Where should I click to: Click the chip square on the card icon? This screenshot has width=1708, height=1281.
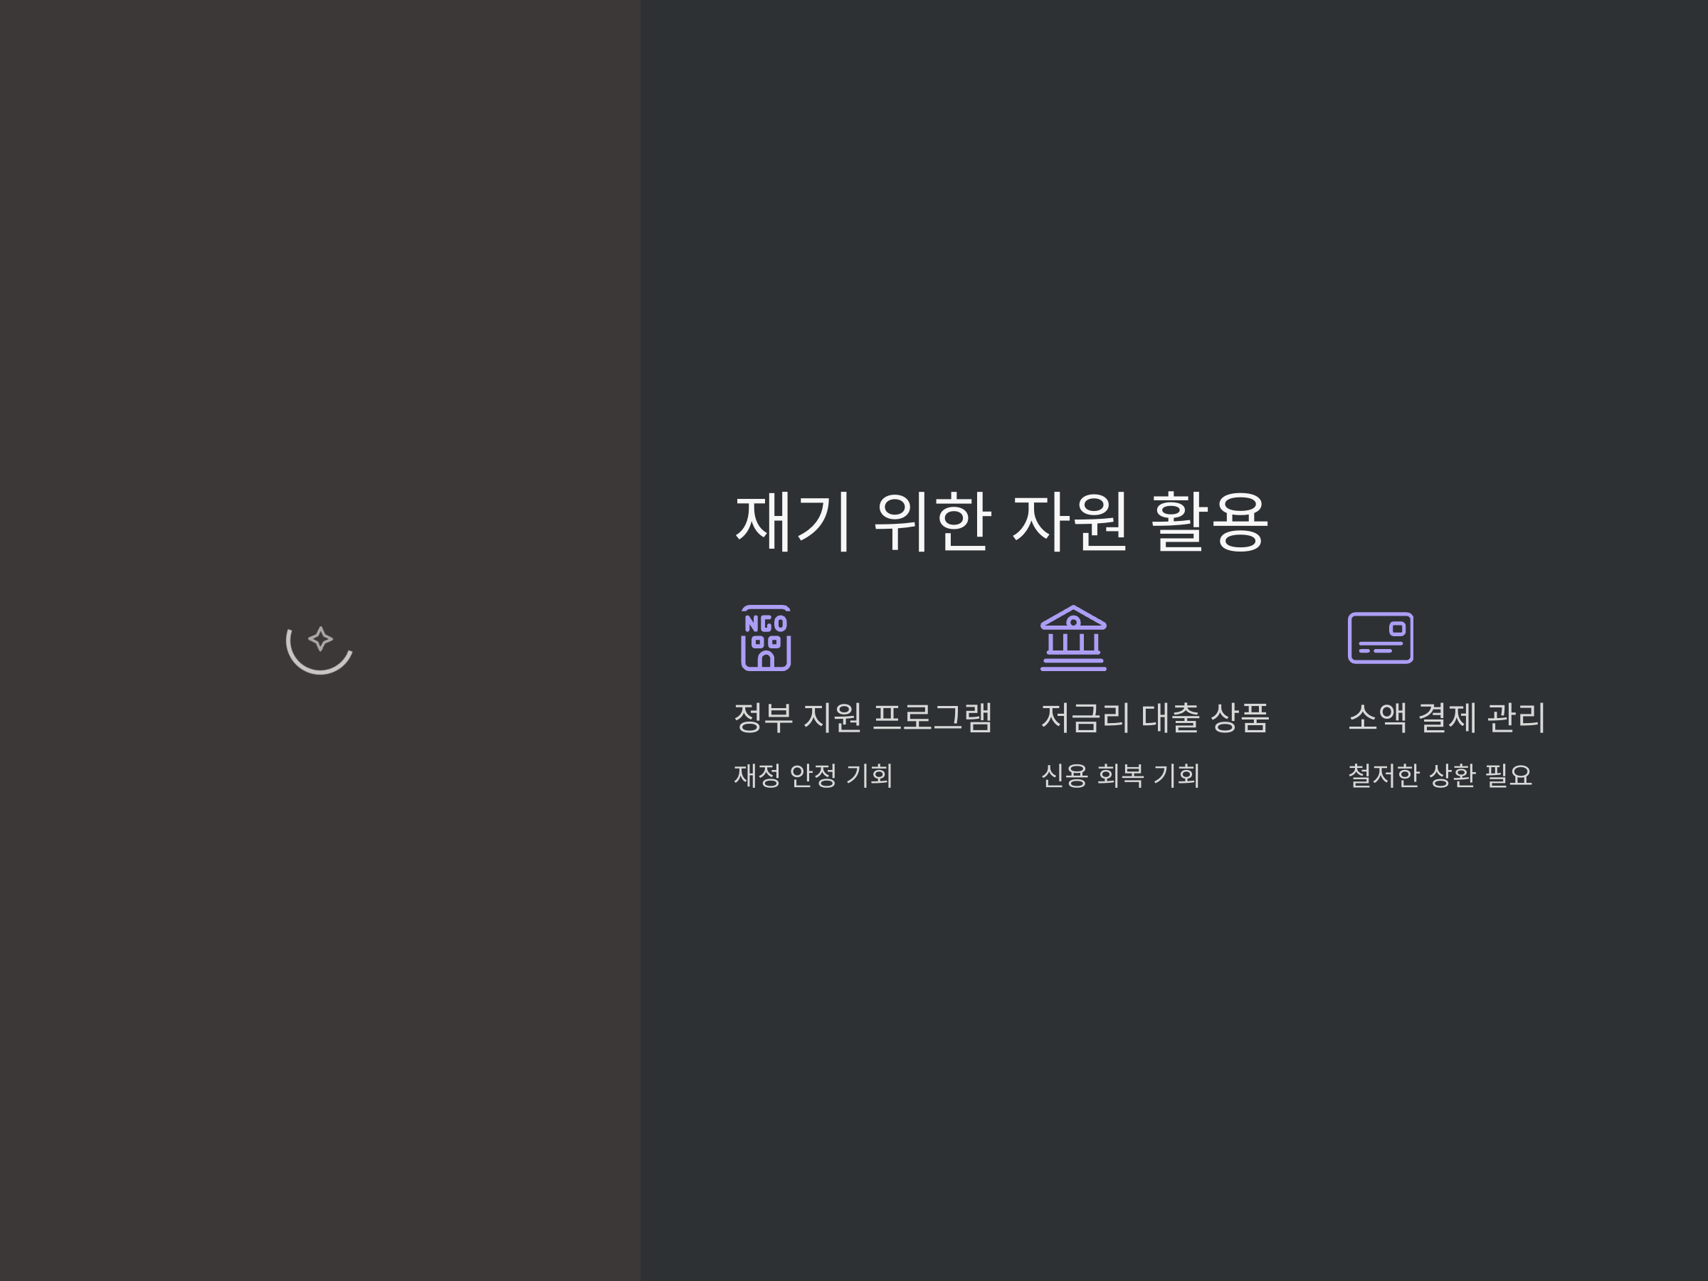(1397, 628)
